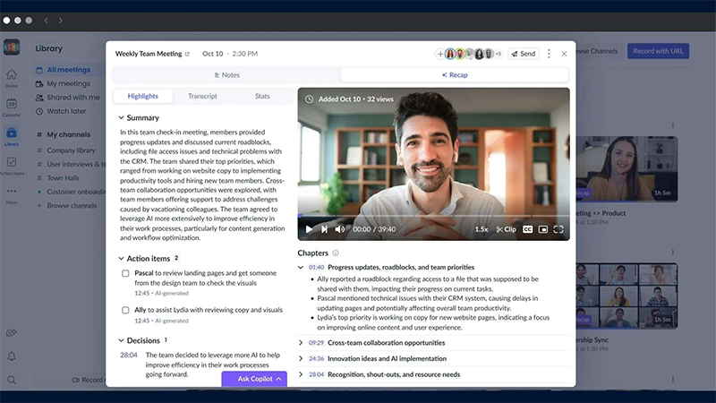716x403 pixels.
Task: Click Record with URL button
Action: click(x=658, y=51)
